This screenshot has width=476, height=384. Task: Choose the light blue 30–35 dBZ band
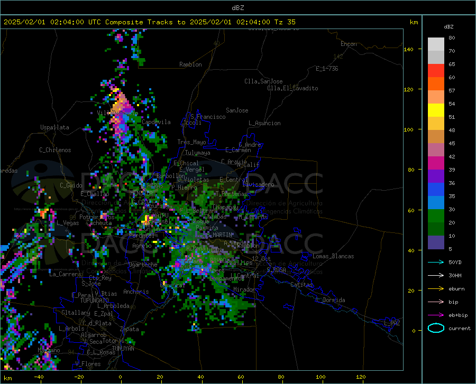(436, 203)
